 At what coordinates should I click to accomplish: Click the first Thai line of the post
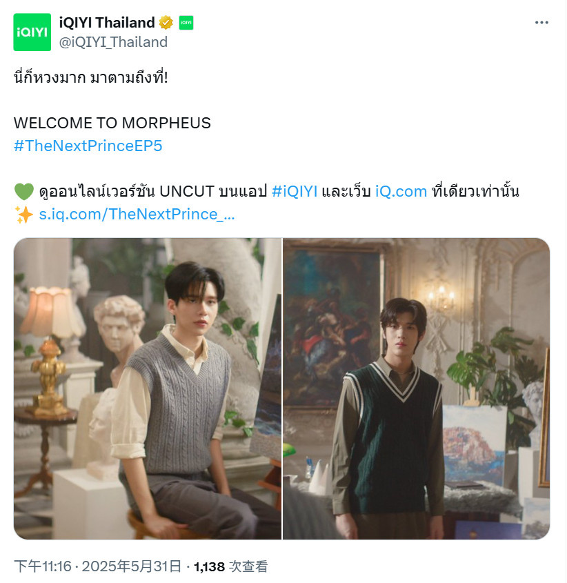91,77
